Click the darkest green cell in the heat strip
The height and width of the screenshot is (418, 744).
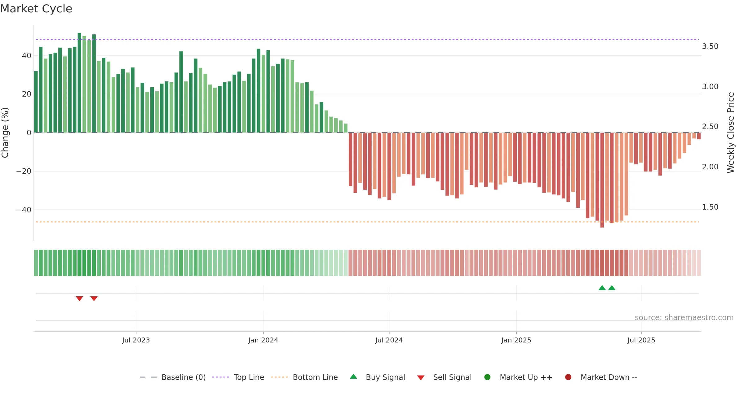coord(79,263)
